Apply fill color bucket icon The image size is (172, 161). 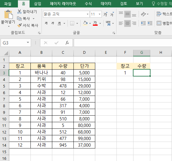85,23
